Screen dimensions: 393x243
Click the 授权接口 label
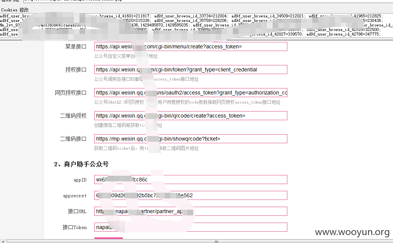[76, 70]
